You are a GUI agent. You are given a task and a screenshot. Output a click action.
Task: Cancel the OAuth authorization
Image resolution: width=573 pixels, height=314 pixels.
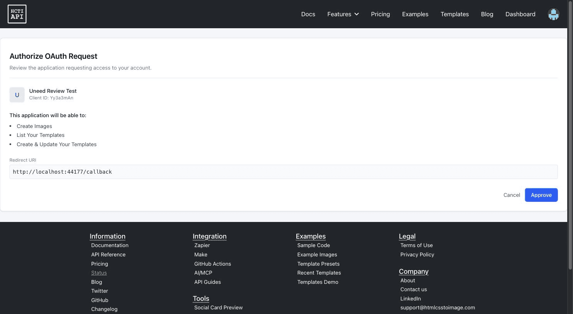click(x=512, y=195)
